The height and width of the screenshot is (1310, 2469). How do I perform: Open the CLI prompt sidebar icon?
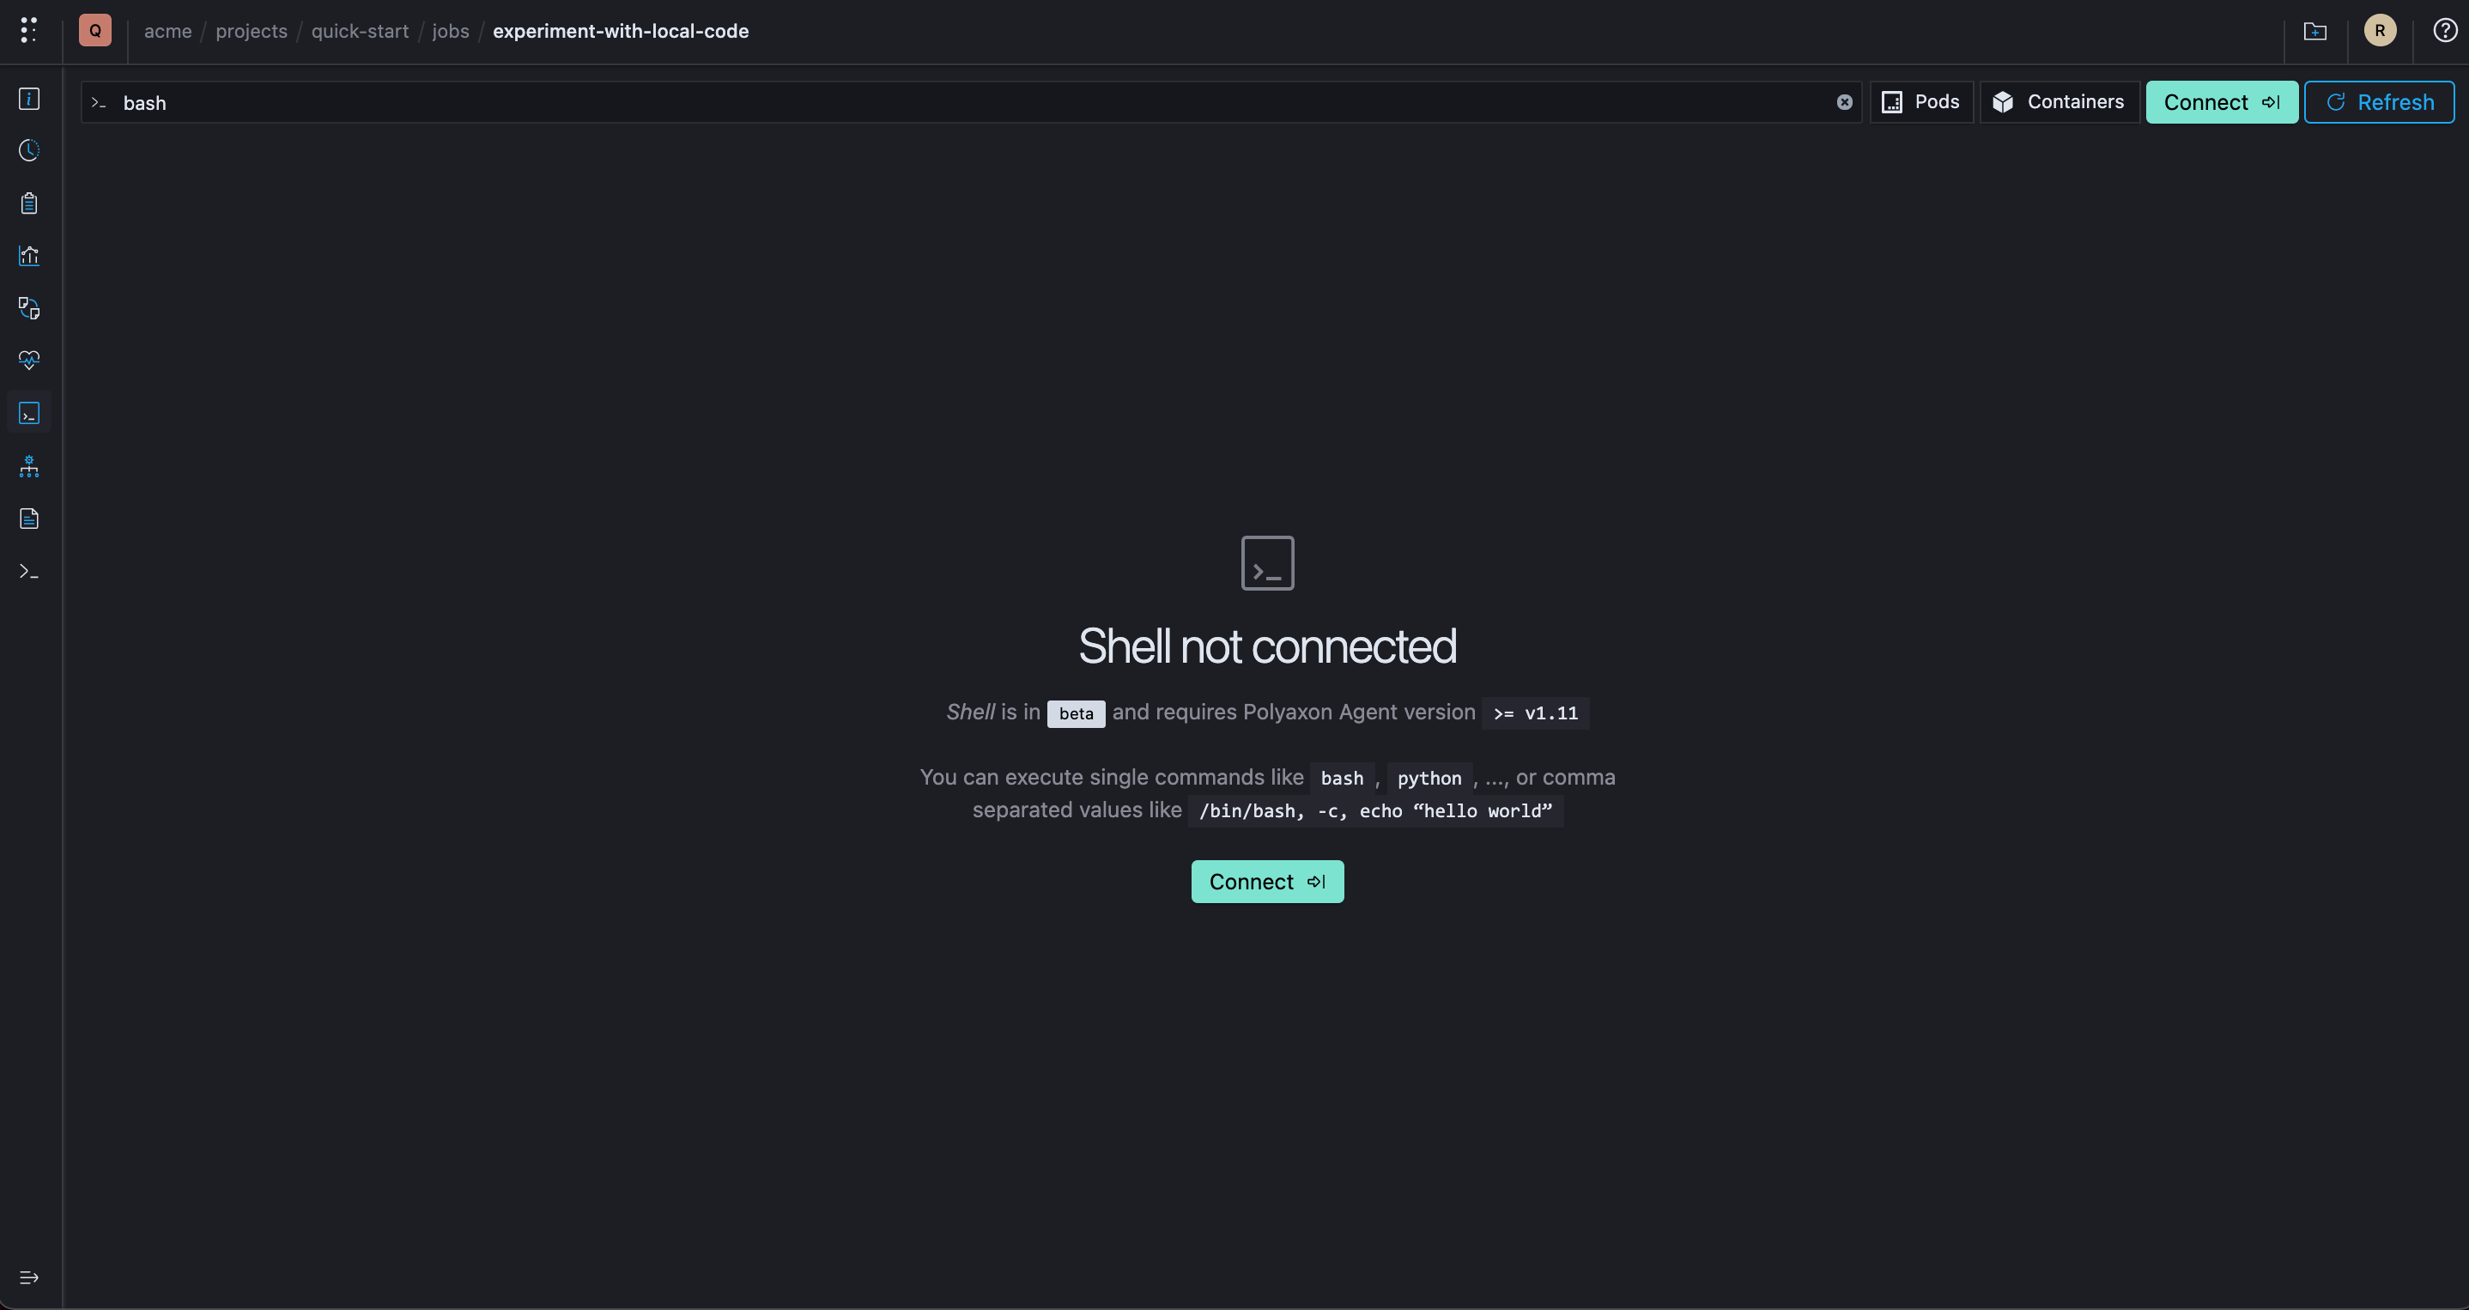coord(30,571)
